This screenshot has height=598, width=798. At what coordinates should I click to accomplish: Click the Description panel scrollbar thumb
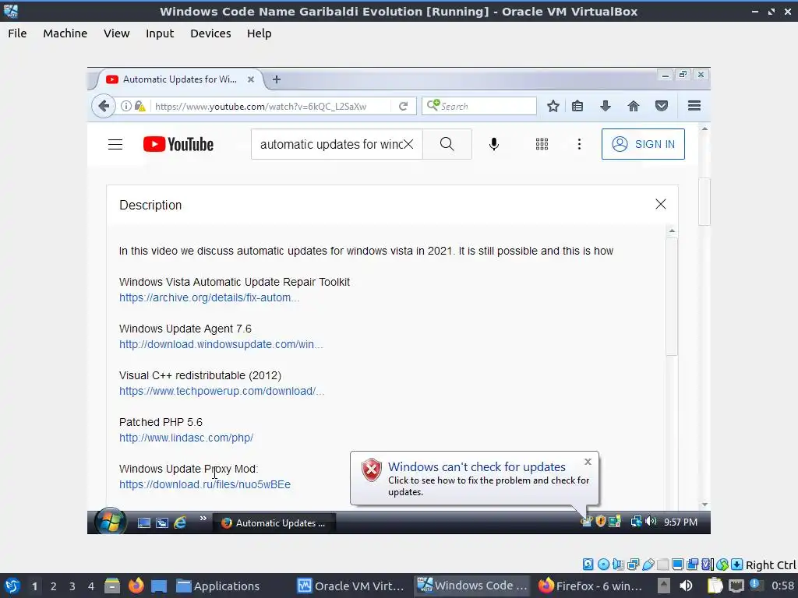672,297
